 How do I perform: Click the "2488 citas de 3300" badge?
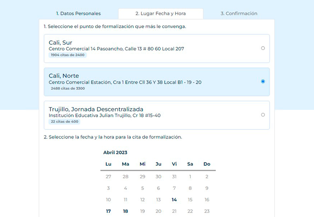point(68,89)
